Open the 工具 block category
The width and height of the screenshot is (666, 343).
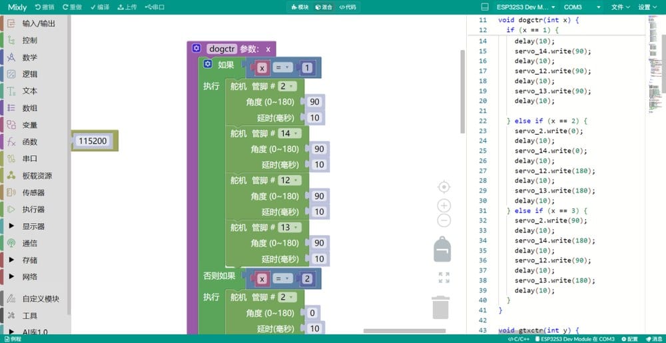point(34,316)
